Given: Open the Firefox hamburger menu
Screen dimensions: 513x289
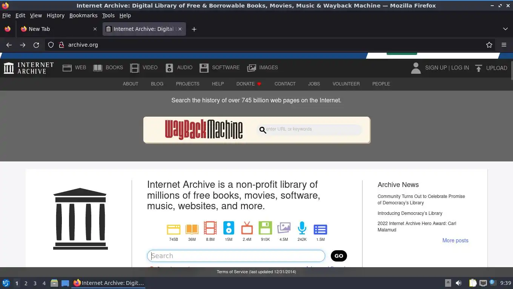Looking at the screenshot, I should coord(504,45).
